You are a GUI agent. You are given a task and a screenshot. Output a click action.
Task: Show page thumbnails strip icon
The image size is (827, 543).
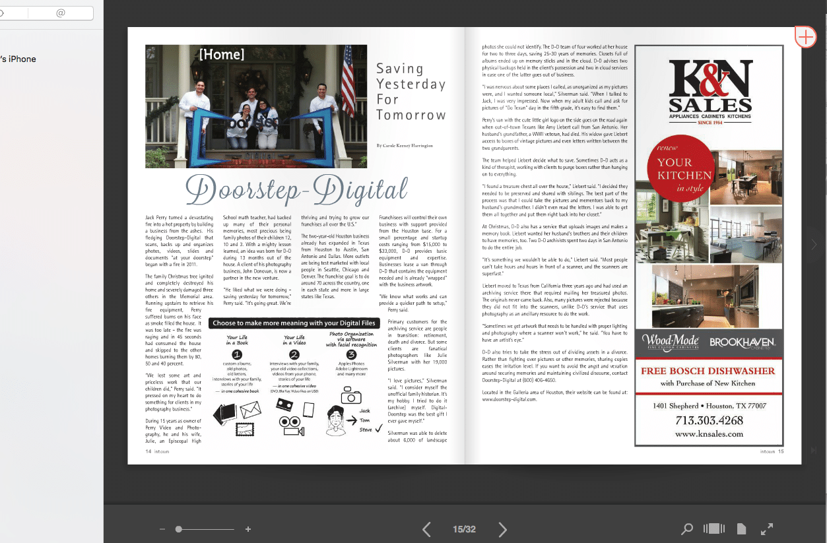point(714,528)
